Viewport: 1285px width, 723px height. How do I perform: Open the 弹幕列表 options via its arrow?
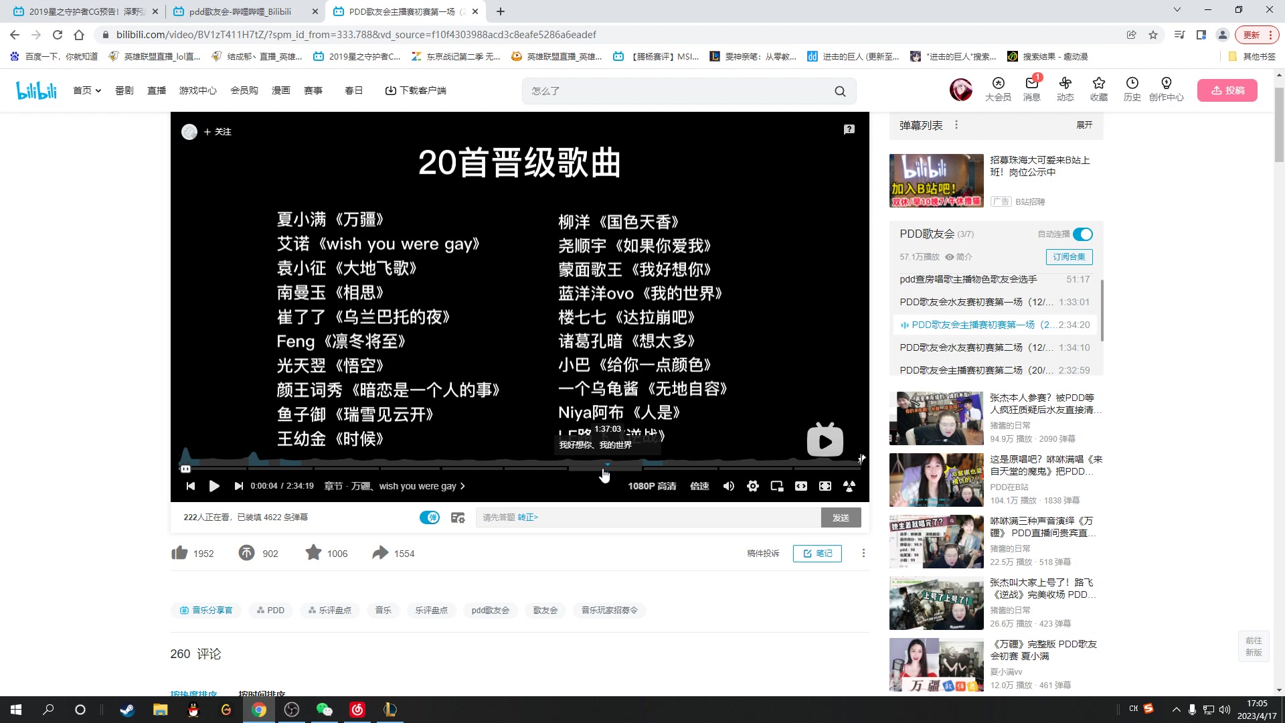click(x=956, y=125)
